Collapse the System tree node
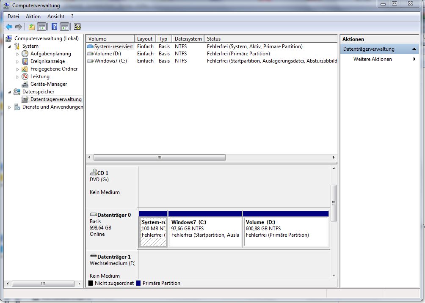This screenshot has height=303, width=425. click(10, 46)
